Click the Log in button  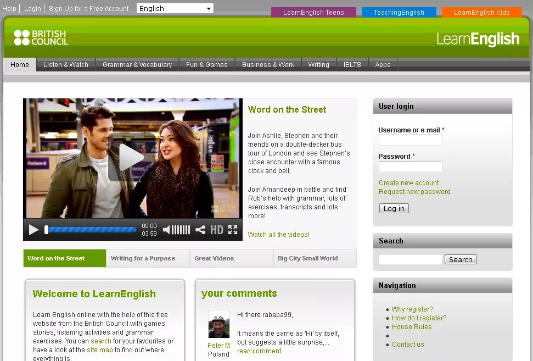pos(394,208)
